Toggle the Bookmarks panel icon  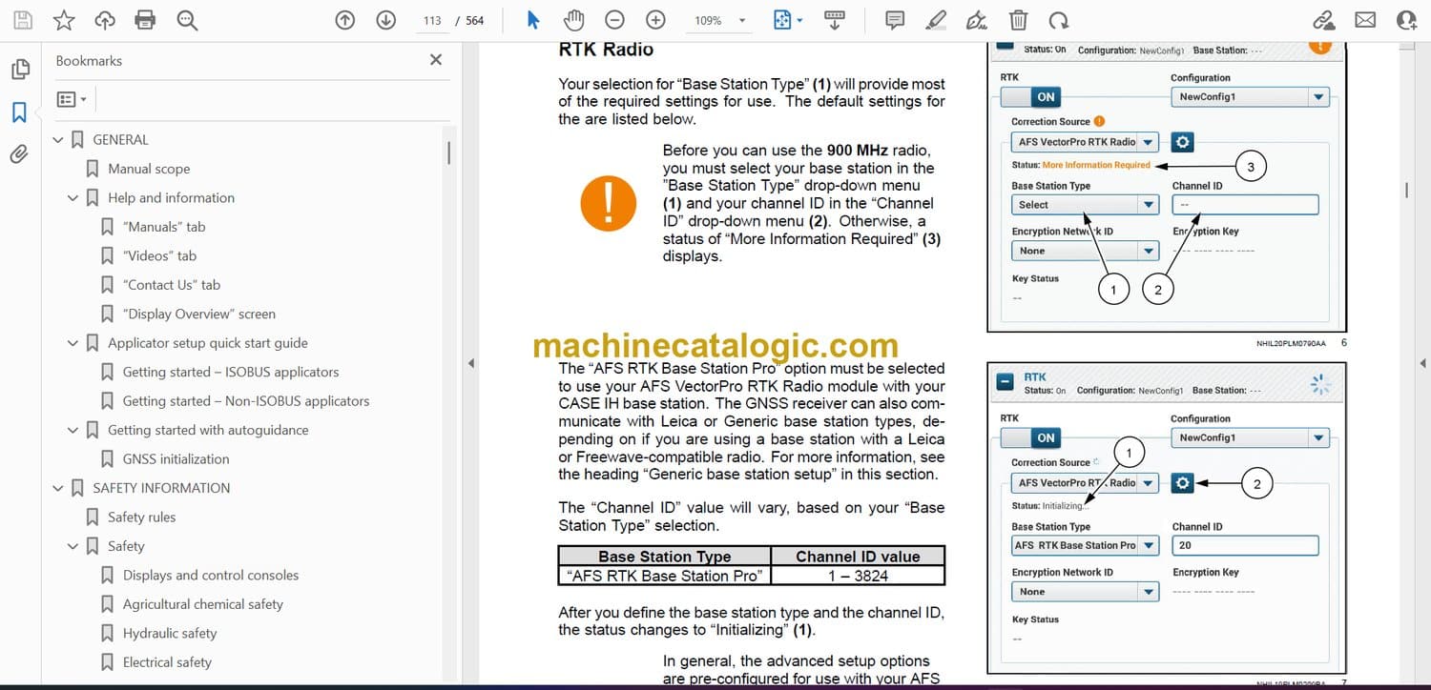click(x=19, y=112)
